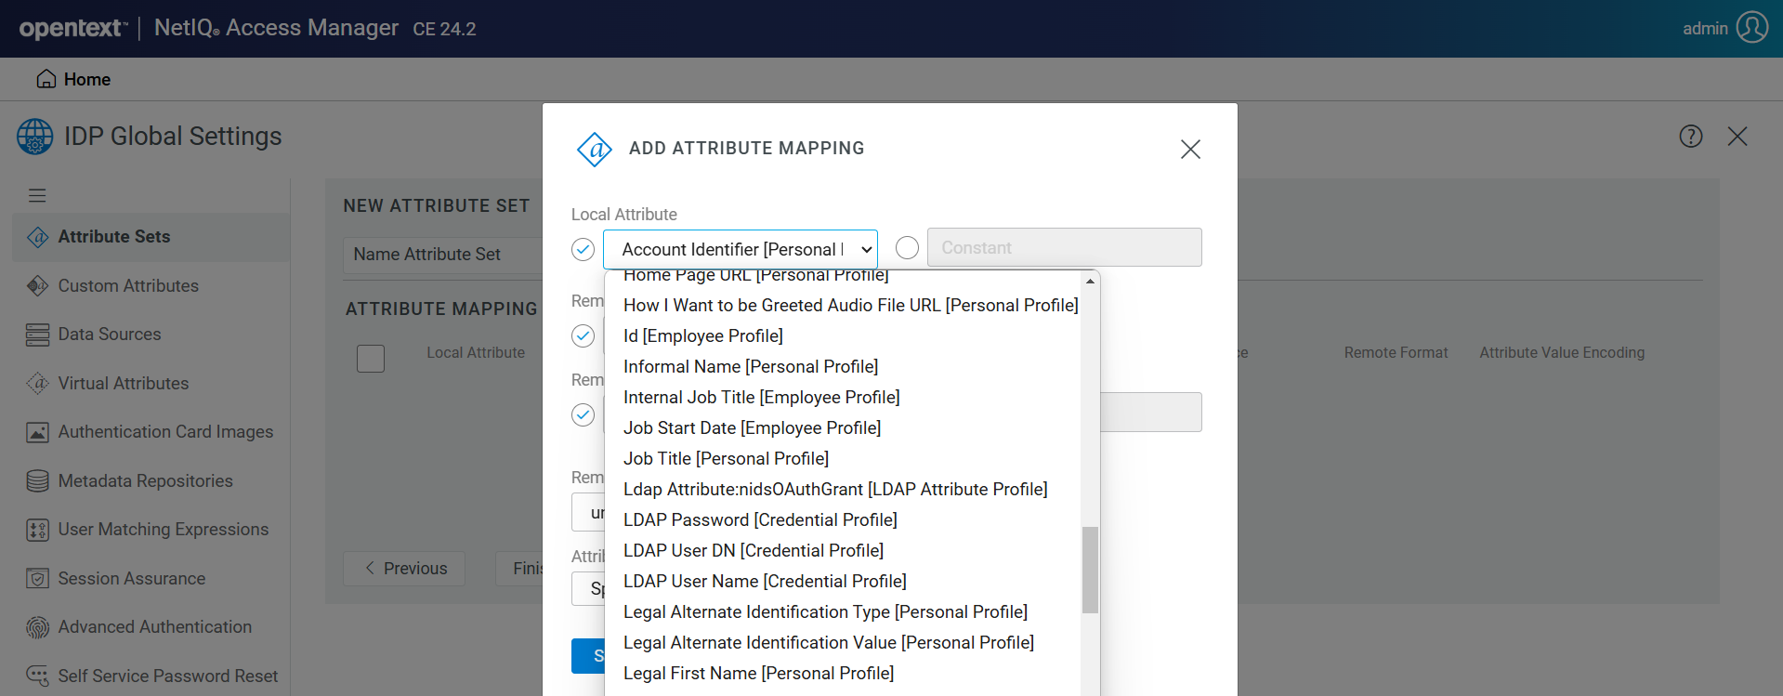Click the Previous button
The height and width of the screenshot is (696, 1783).
[404, 569]
